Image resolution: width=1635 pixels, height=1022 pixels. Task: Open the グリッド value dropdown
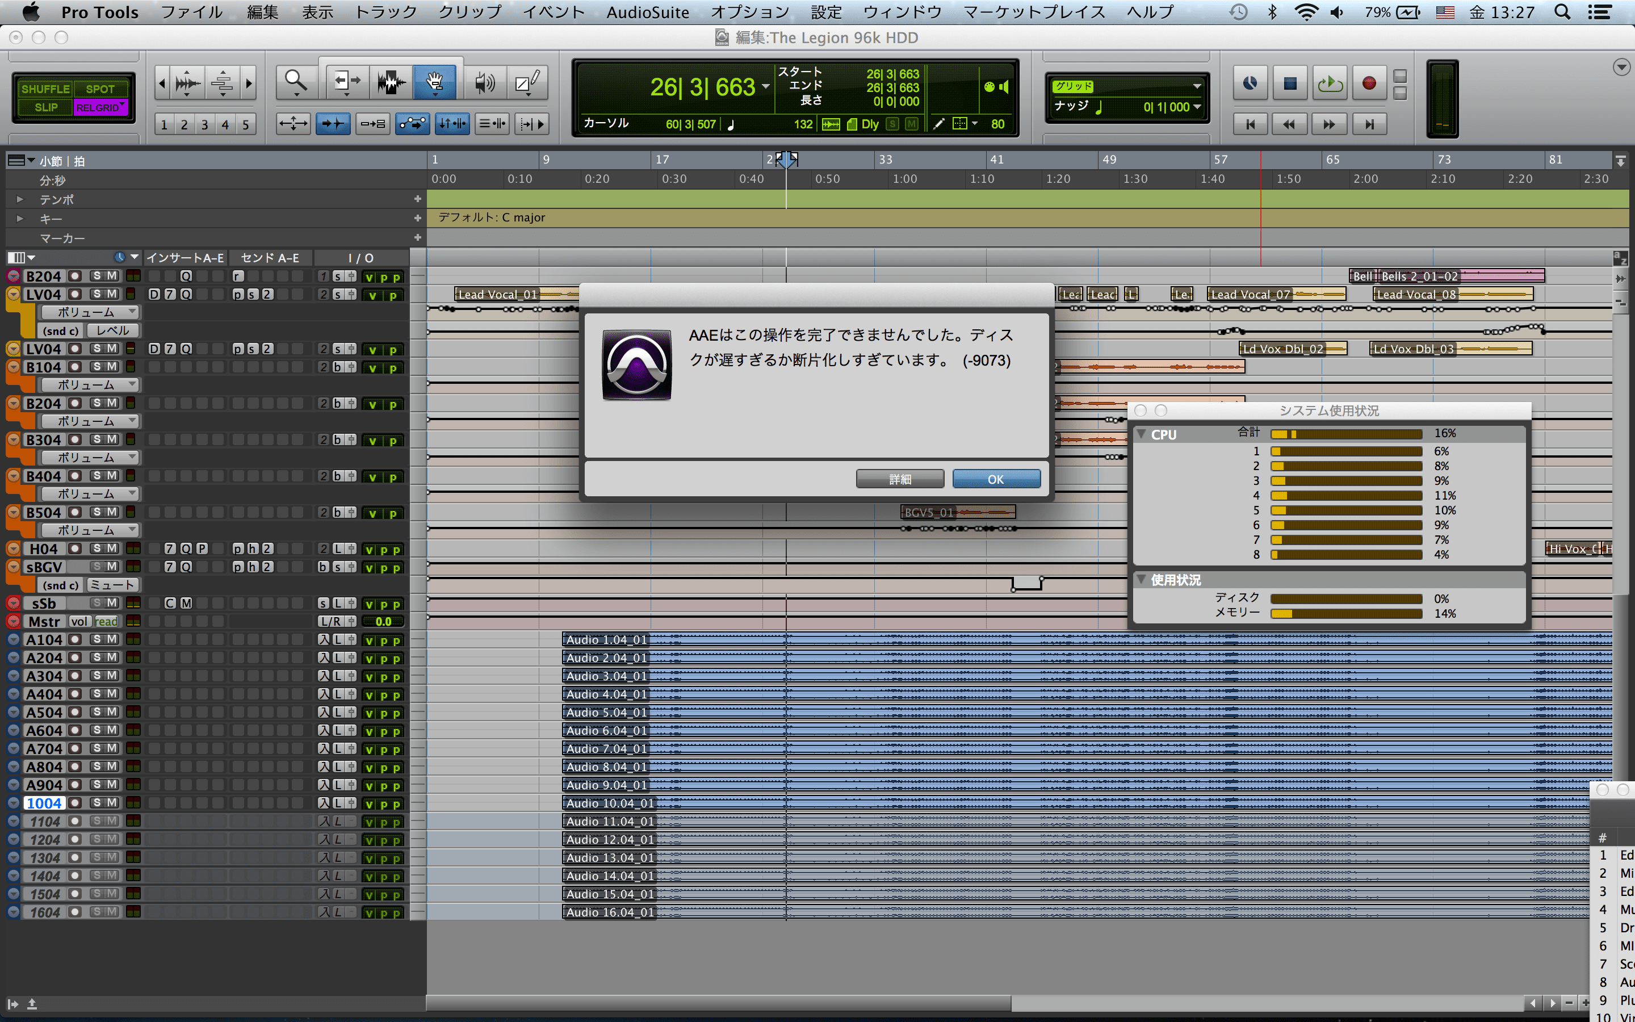coord(1197,86)
